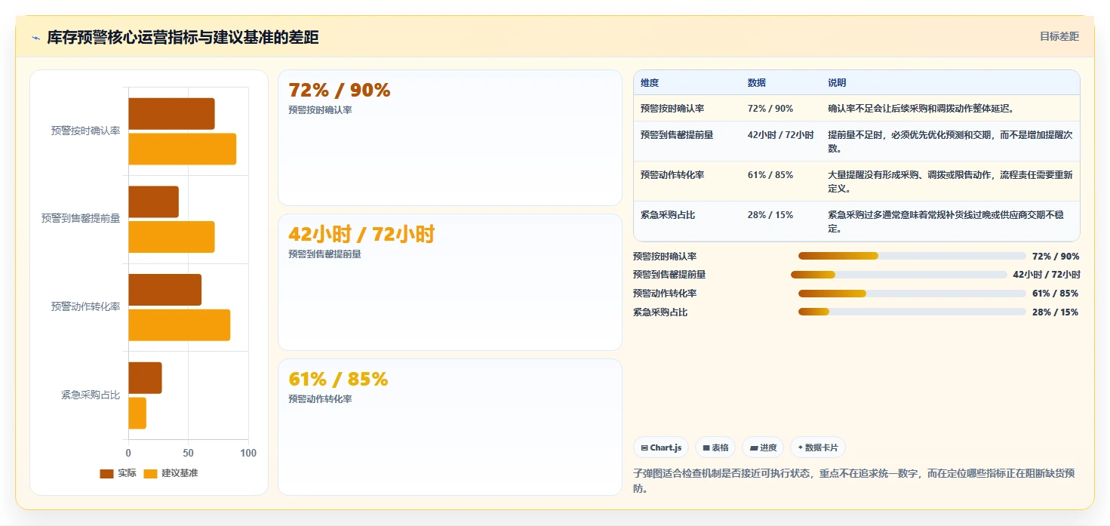
Task: Click the 建议基准 bar for 预警动作转化率
Action: pyautogui.click(x=179, y=325)
